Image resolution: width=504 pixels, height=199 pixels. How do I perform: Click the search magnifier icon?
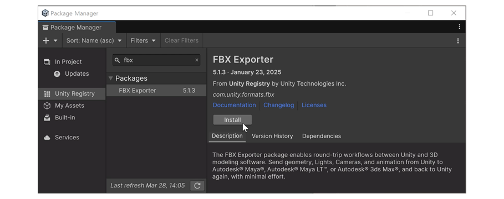click(118, 60)
